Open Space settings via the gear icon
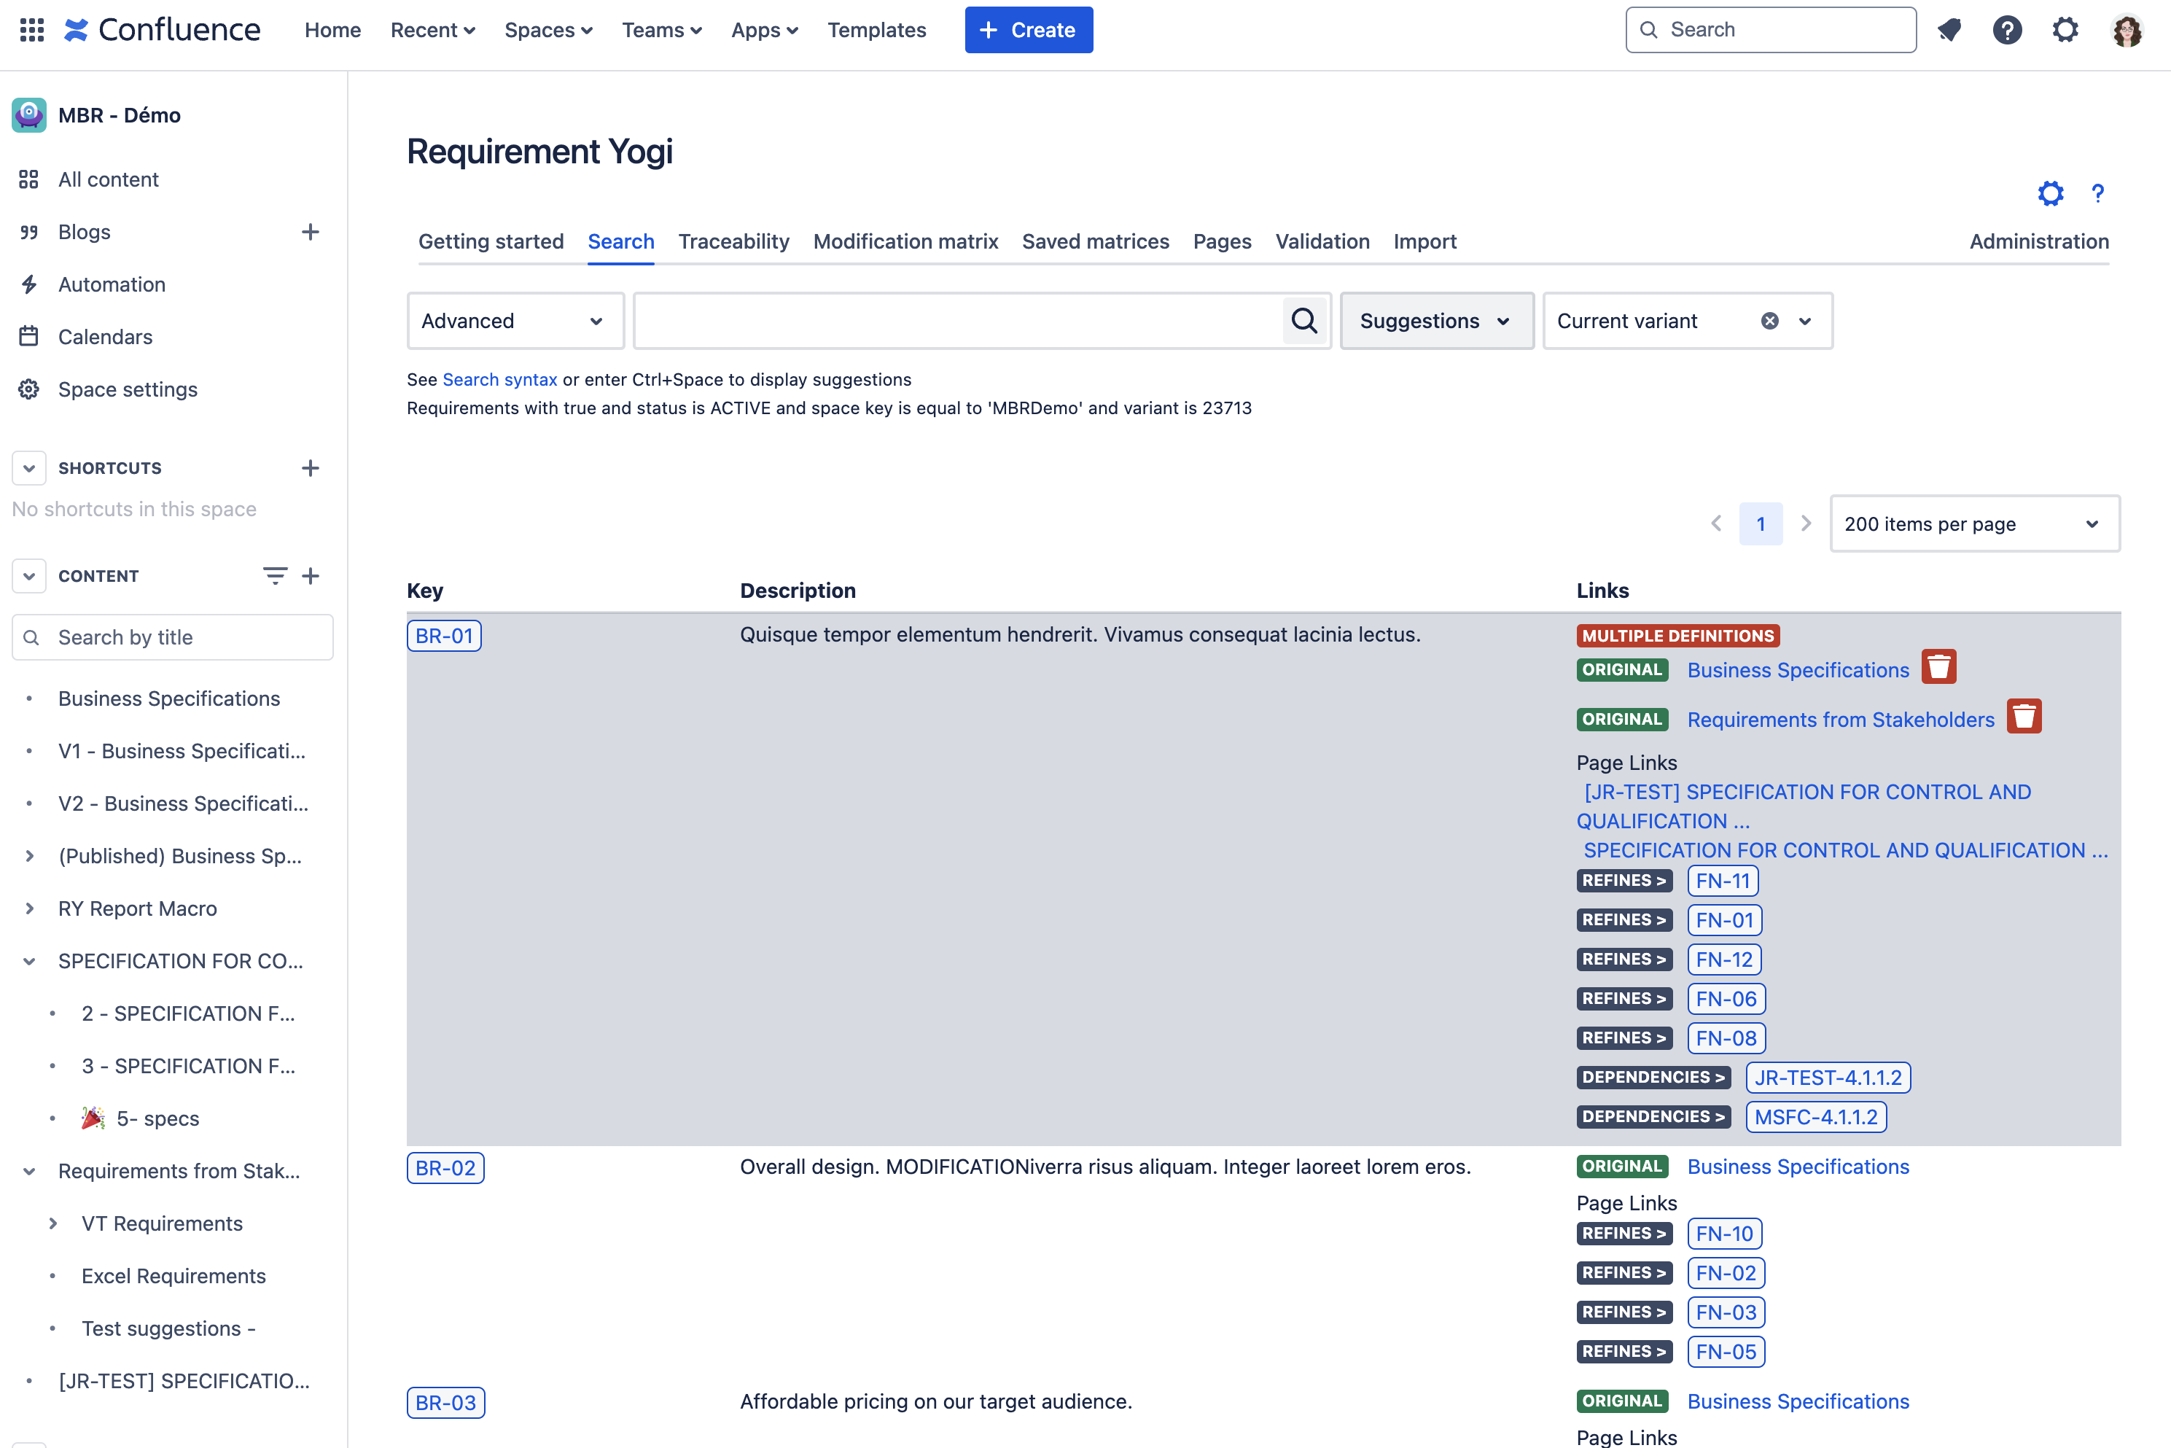Image resolution: width=2171 pixels, height=1448 pixels. [28, 389]
